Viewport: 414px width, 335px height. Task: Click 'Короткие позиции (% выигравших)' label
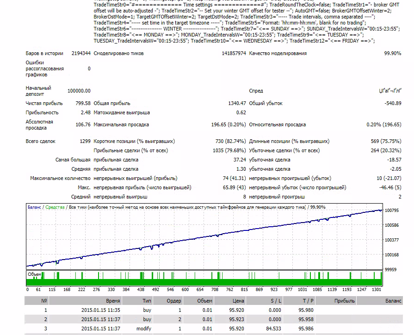pyautogui.click(x=134, y=141)
